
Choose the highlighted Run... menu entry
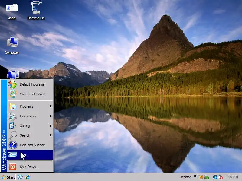click(x=30, y=155)
